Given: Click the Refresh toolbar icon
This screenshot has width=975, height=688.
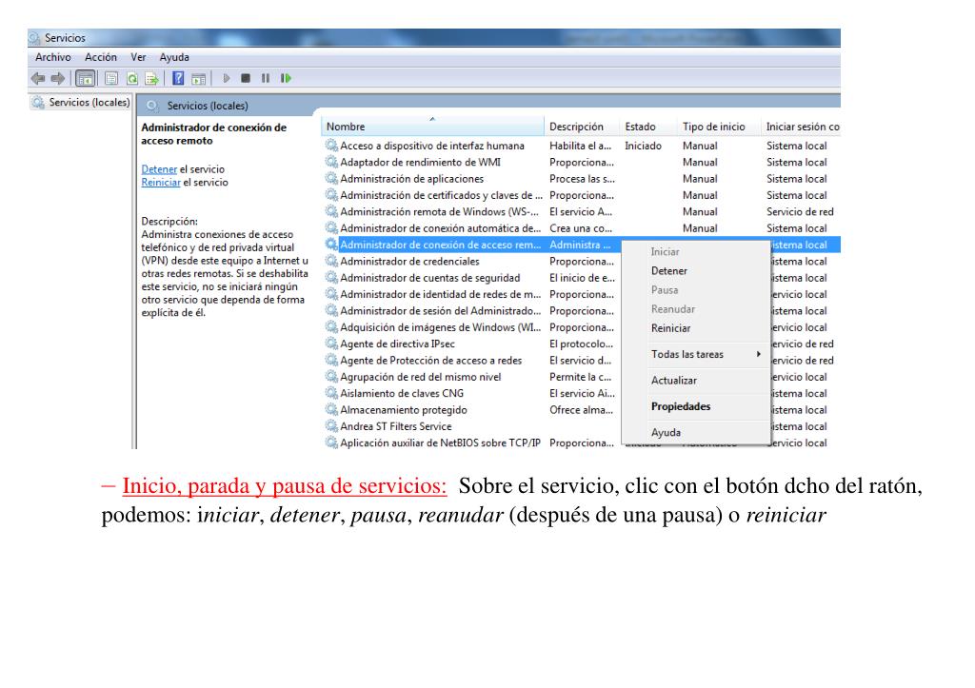Looking at the screenshot, I should (132, 78).
